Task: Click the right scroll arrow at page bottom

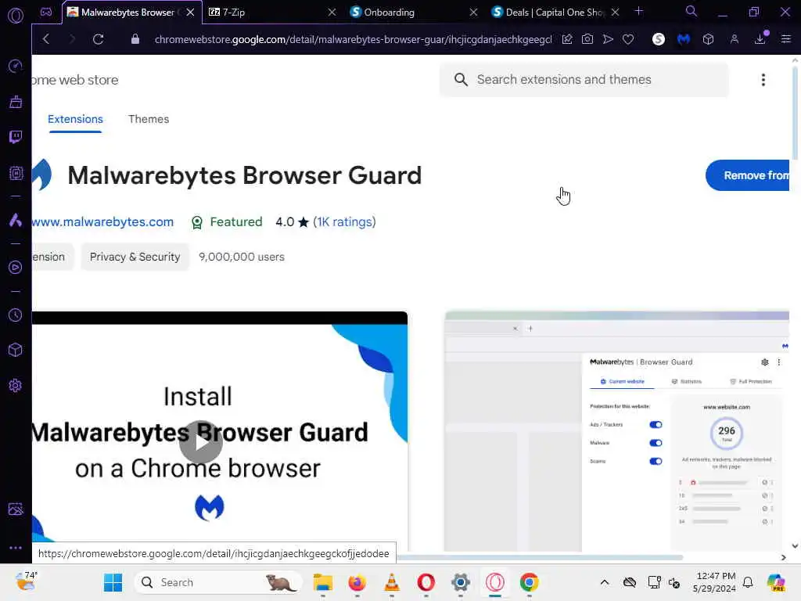Action: (x=784, y=557)
